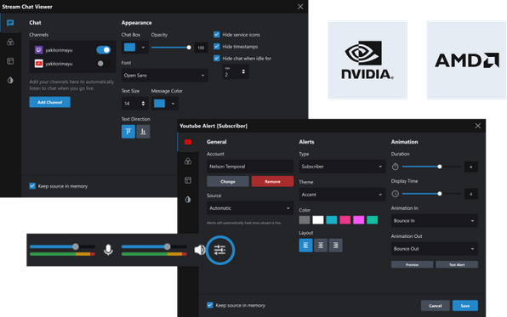Uncheck Keep source in memory in Youtube Alert

point(210,305)
